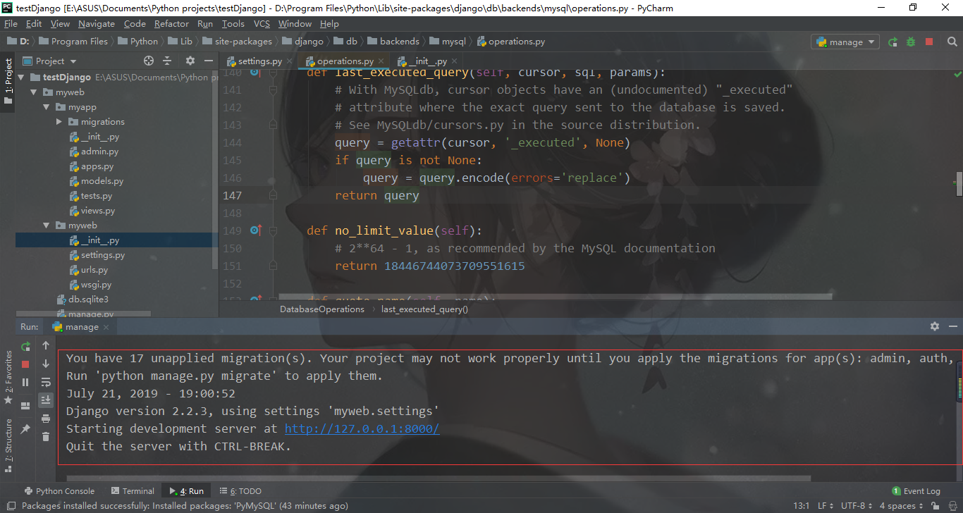Screen dimensions: 963x513
Task: Print the Run console output
Action: click(x=46, y=419)
